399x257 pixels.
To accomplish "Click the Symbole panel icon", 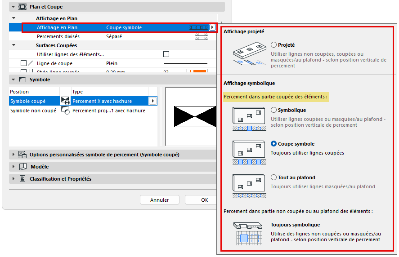I will [x=22, y=80].
